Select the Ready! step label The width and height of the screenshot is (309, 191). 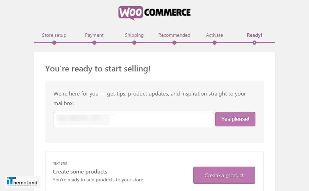(254, 35)
